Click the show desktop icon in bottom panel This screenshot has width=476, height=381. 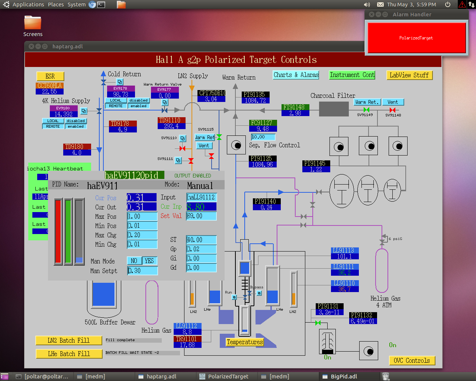[4, 377]
